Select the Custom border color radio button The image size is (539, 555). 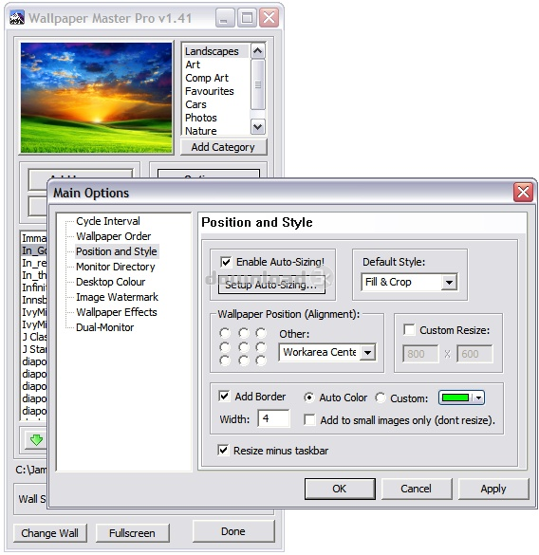tap(381, 398)
